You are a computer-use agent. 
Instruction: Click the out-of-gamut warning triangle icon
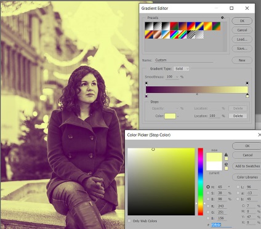226,155
